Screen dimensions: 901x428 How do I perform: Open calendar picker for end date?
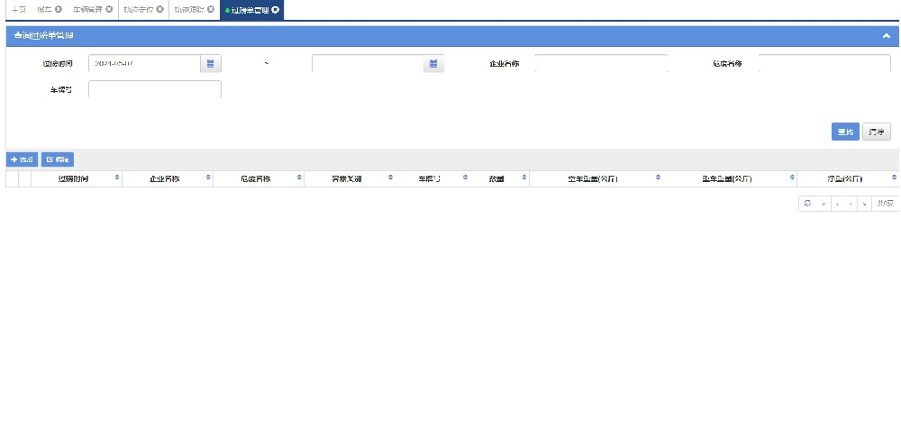click(x=434, y=64)
